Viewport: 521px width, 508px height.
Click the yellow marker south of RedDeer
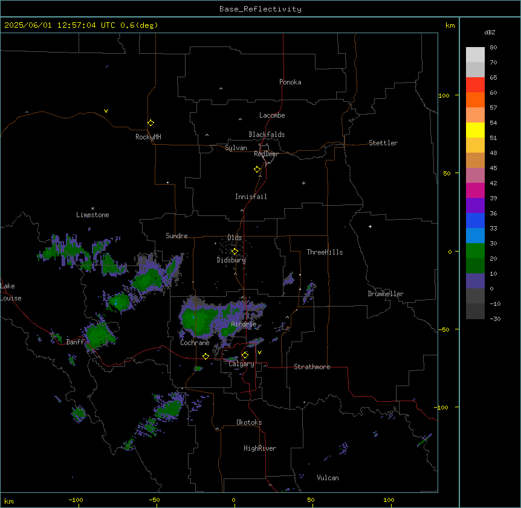257,170
